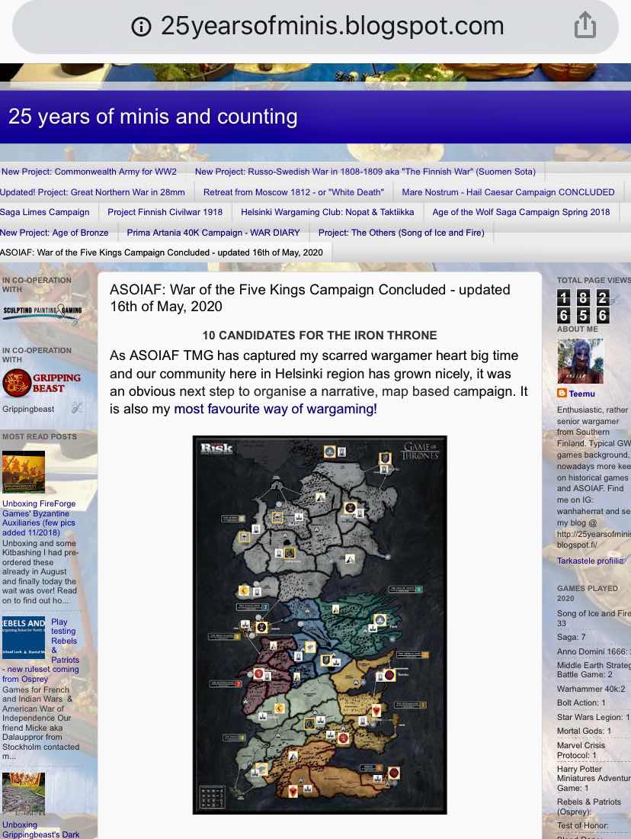
Task: Open 'Tarkastele profiilia' profile link
Action: click(x=590, y=561)
